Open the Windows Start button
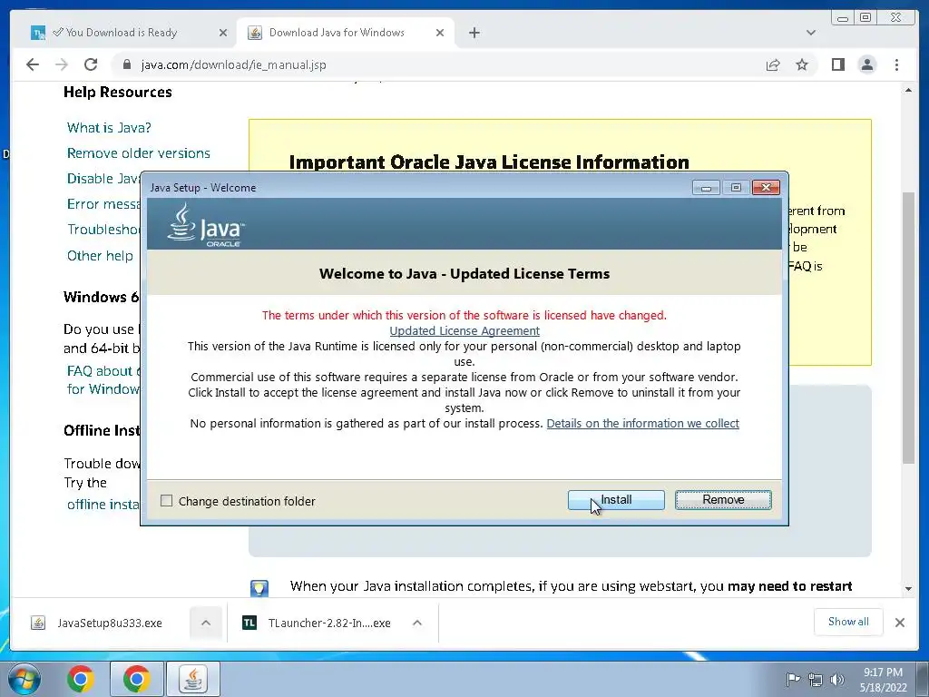Image resolution: width=929 pixels, height=697 pixels. 24,679
